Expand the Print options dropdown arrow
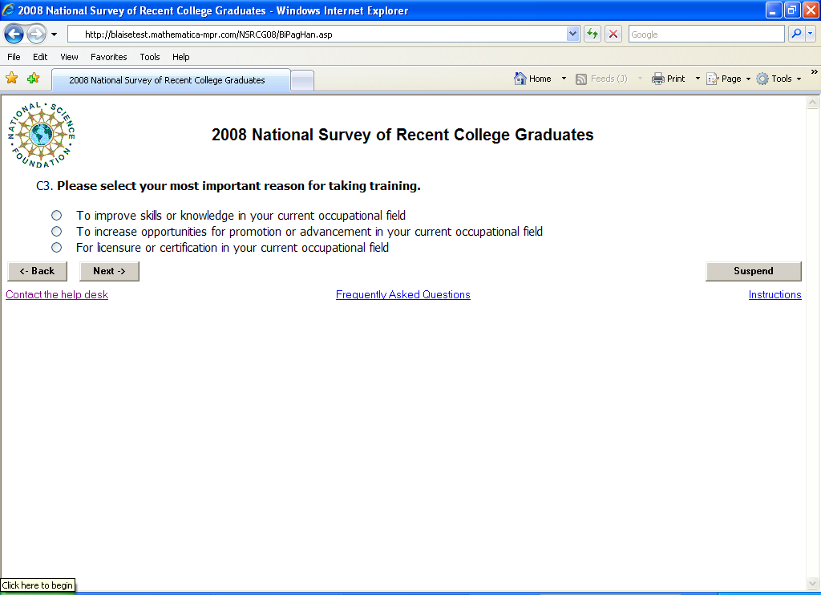This screenshot has height=595, width=821. (x=698, y=79)
